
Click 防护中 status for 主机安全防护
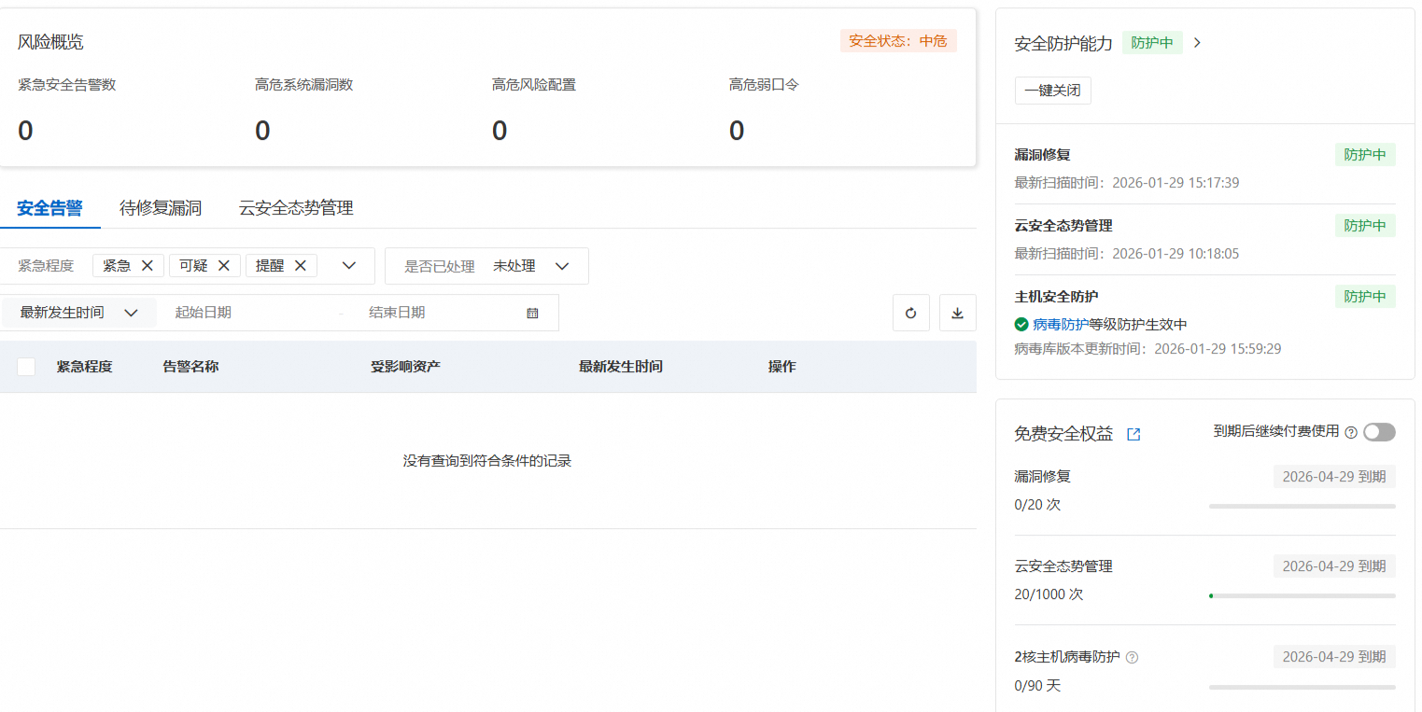pos(1365,297)
